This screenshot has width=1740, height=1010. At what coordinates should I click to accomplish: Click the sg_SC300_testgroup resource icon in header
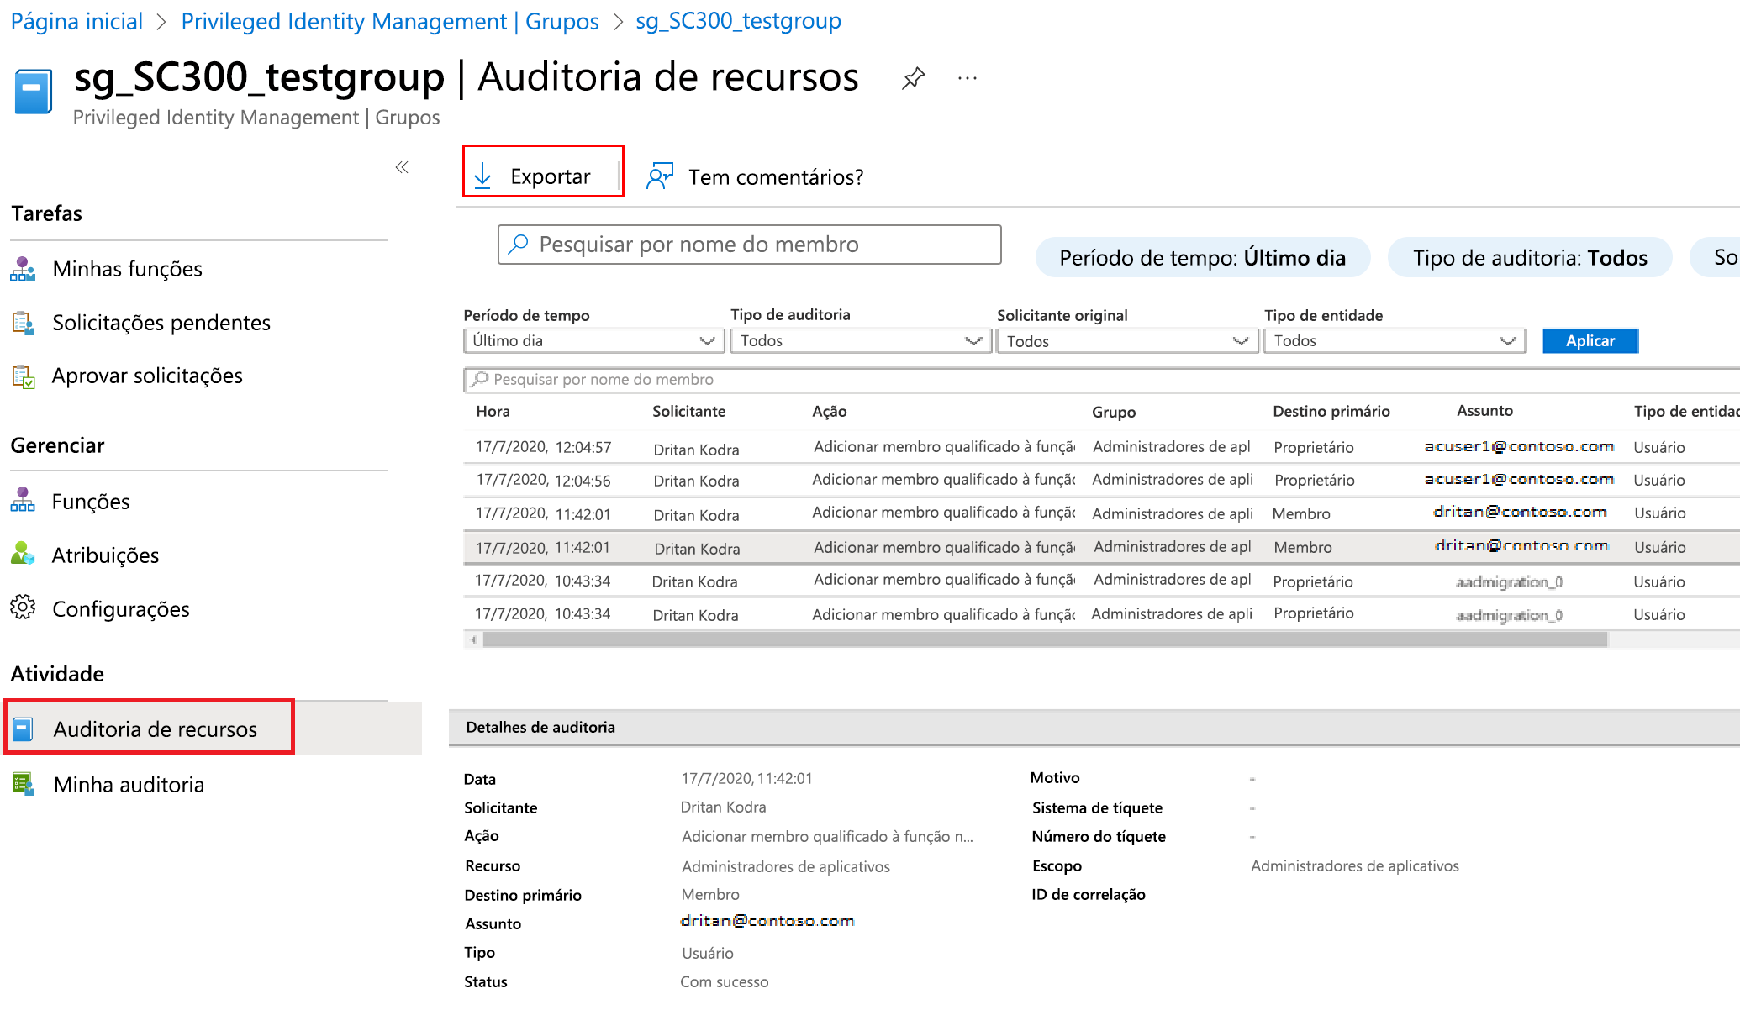(33, 91)
